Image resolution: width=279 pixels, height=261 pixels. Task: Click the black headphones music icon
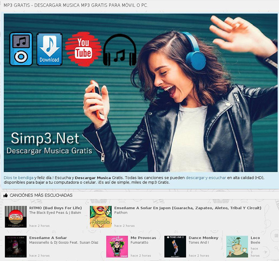pos(119,50)
